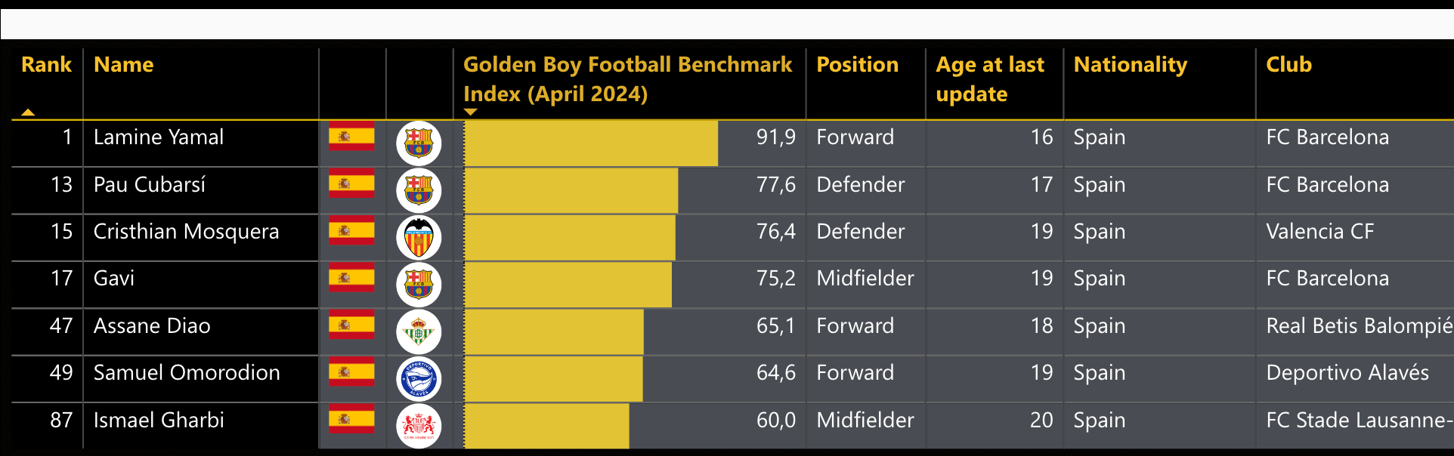
Task: Click Real Betis crest in Assane Diao row
Action: (x=419, y=332)
